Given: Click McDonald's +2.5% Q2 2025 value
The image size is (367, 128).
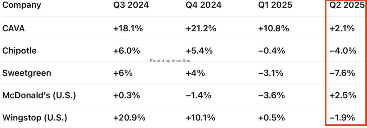Looking at the screenshot, I should click(x=343, y=96).
